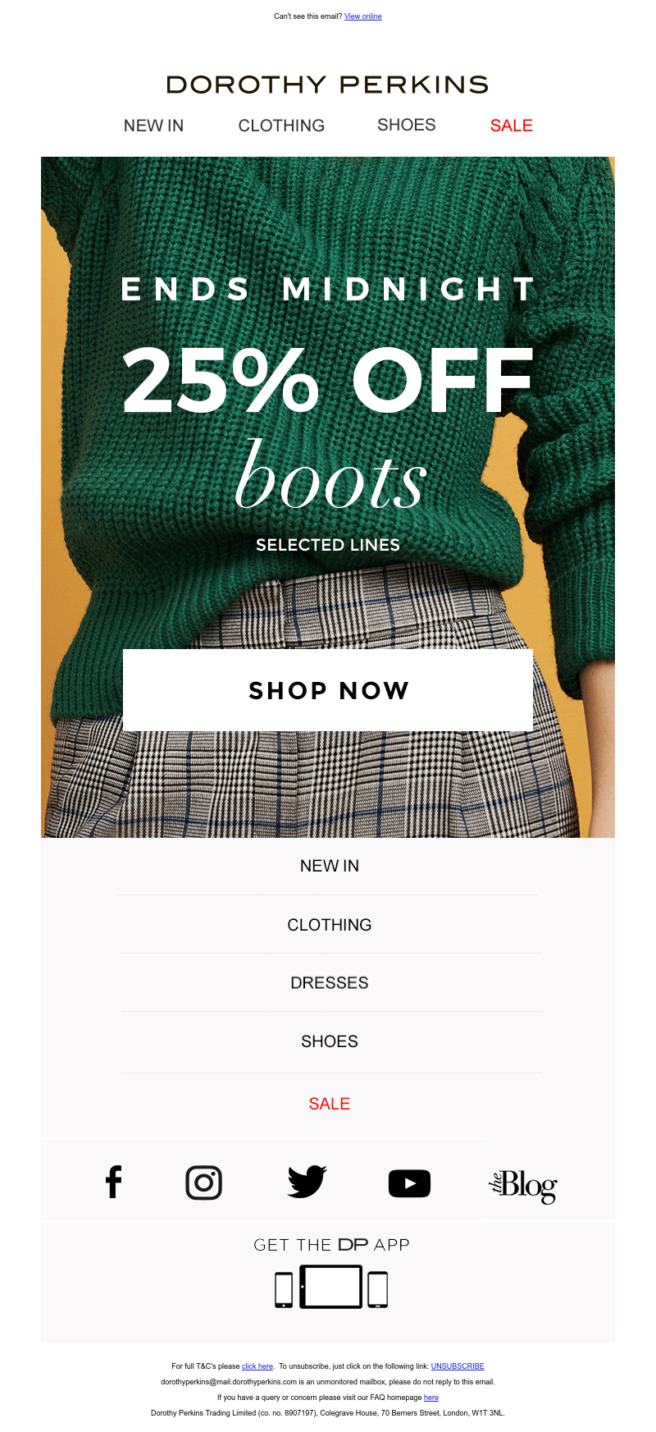This screenshot has height=1432, width=656.
Task: Go to DRESSES in footer list
Action: tap(330, 983)
